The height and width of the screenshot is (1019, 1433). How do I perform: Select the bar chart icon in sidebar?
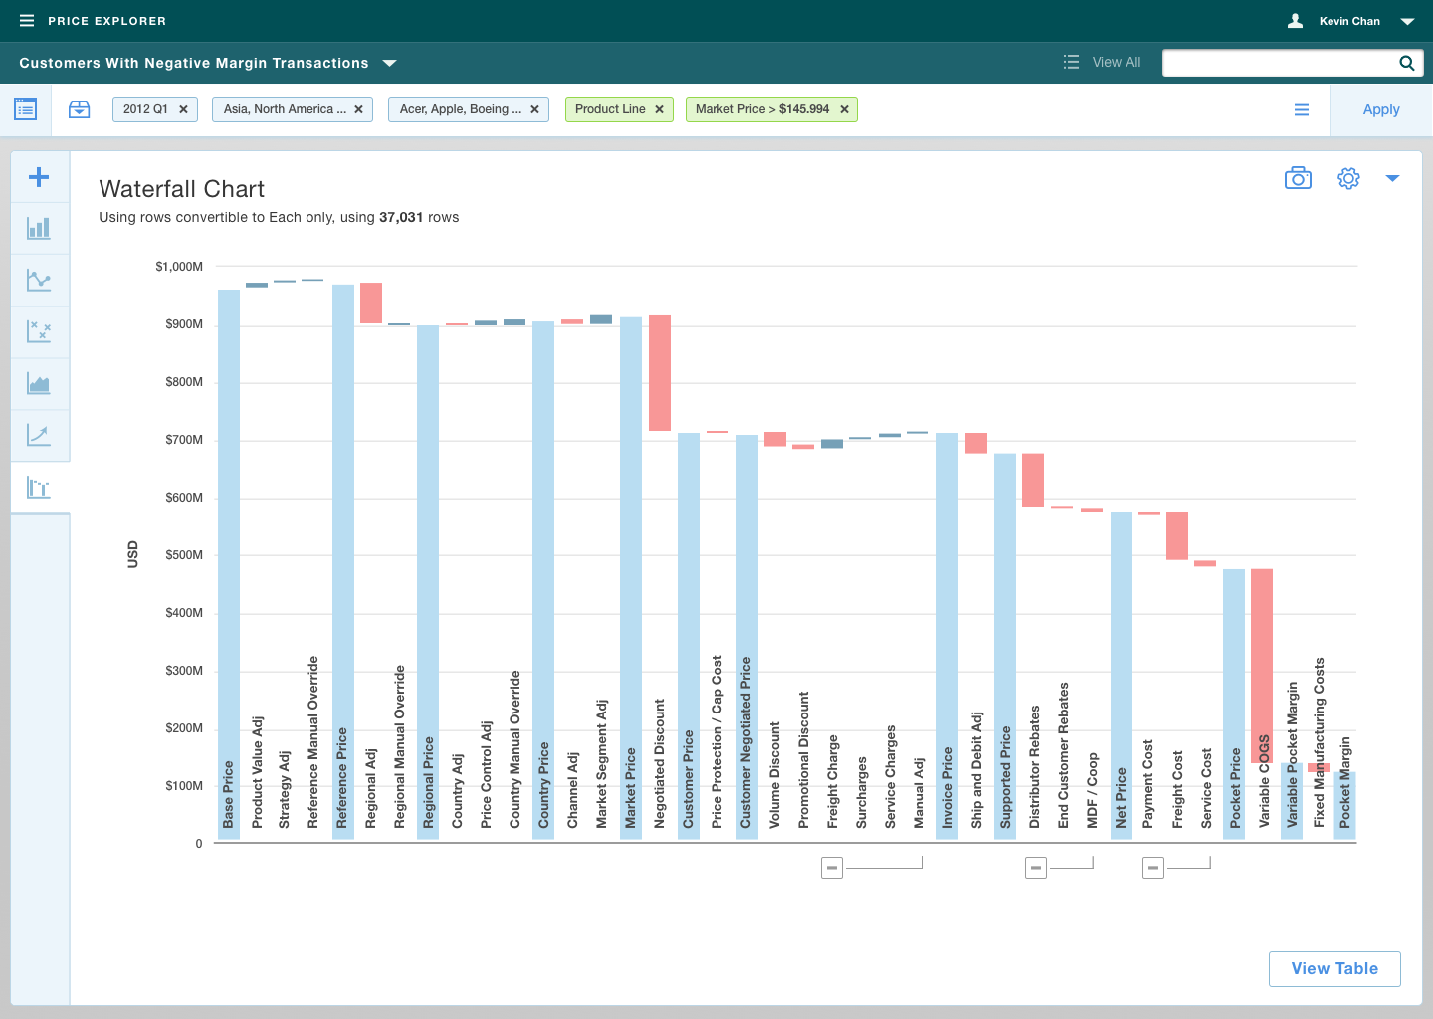[39, 229]
